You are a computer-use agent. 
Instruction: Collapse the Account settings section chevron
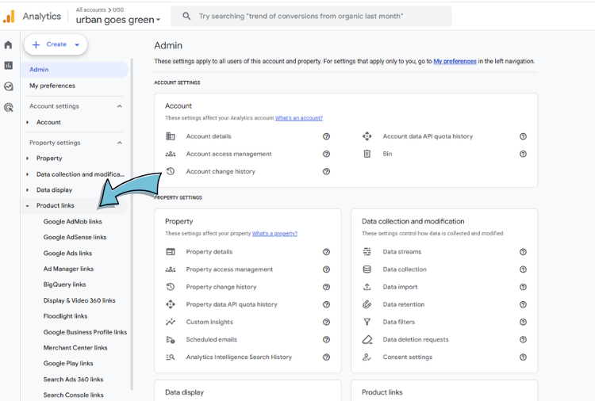coord(120,106)
